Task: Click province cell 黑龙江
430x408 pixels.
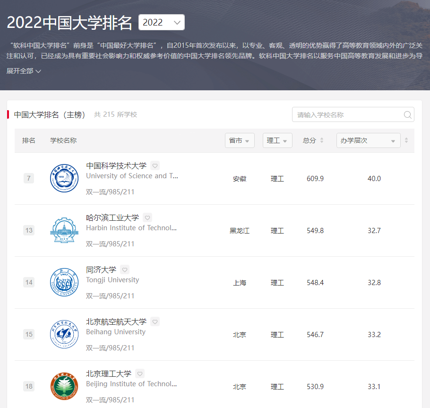Action: 240,231
